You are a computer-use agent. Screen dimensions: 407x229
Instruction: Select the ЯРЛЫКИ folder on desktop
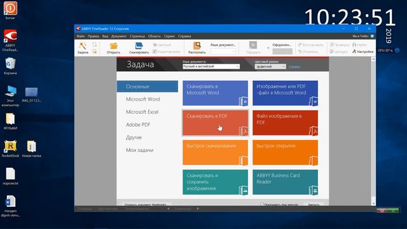click(10, 121)
